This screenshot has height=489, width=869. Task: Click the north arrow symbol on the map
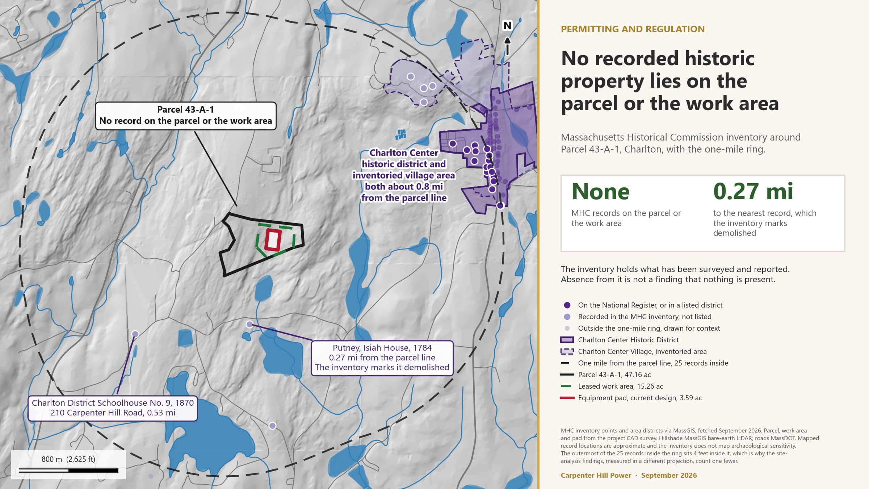(x=507, y=38)
